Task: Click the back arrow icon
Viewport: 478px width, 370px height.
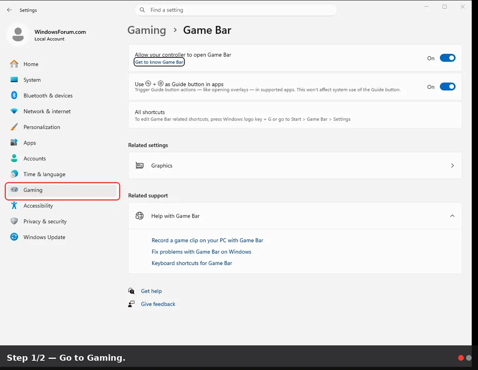Action: tap(9, 10)
